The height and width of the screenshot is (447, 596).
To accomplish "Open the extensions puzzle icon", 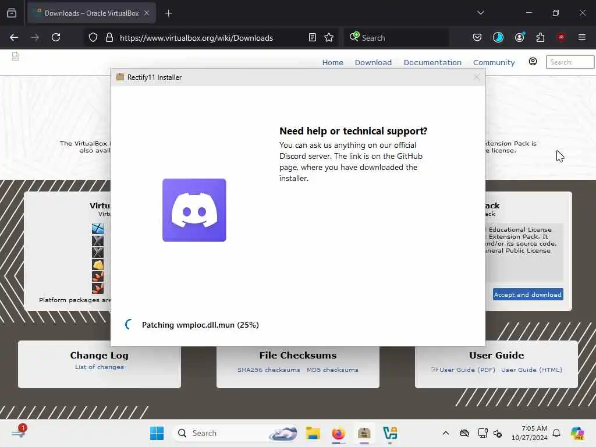I will [x=540, y=37].
